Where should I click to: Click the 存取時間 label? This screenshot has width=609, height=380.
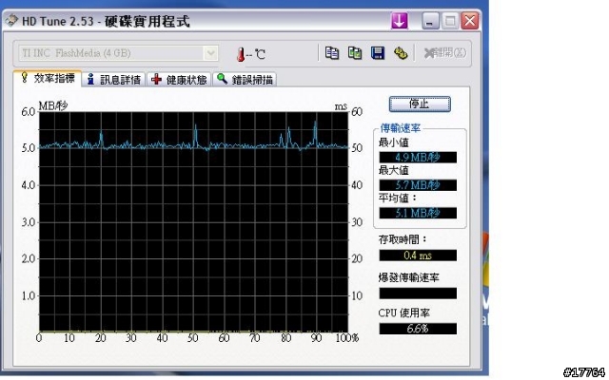point(403,239)
